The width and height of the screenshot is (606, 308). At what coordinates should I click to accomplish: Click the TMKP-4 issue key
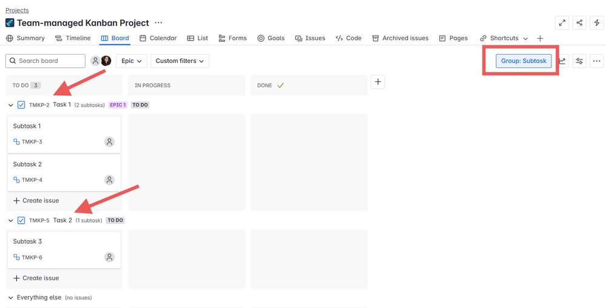(x=32, y=180)
